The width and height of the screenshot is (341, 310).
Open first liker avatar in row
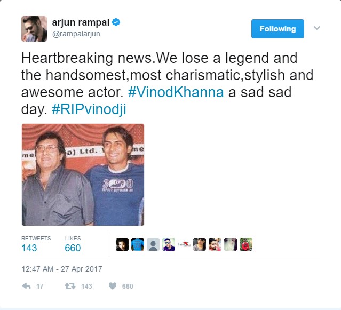click(122, 244)
